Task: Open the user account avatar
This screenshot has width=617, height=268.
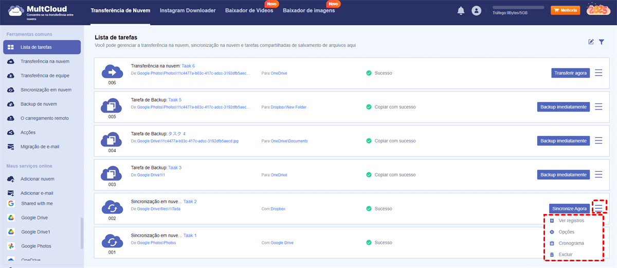Action: pyautogui.click(x=477, y=10)
